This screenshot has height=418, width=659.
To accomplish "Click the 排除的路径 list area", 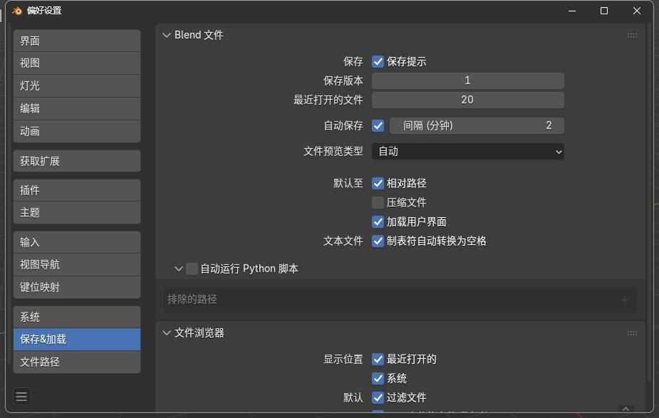I will [x=400, y=300].
